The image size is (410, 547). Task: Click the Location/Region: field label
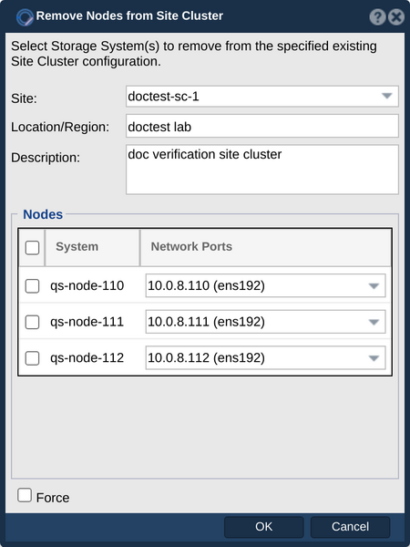(x=60, y=128)
